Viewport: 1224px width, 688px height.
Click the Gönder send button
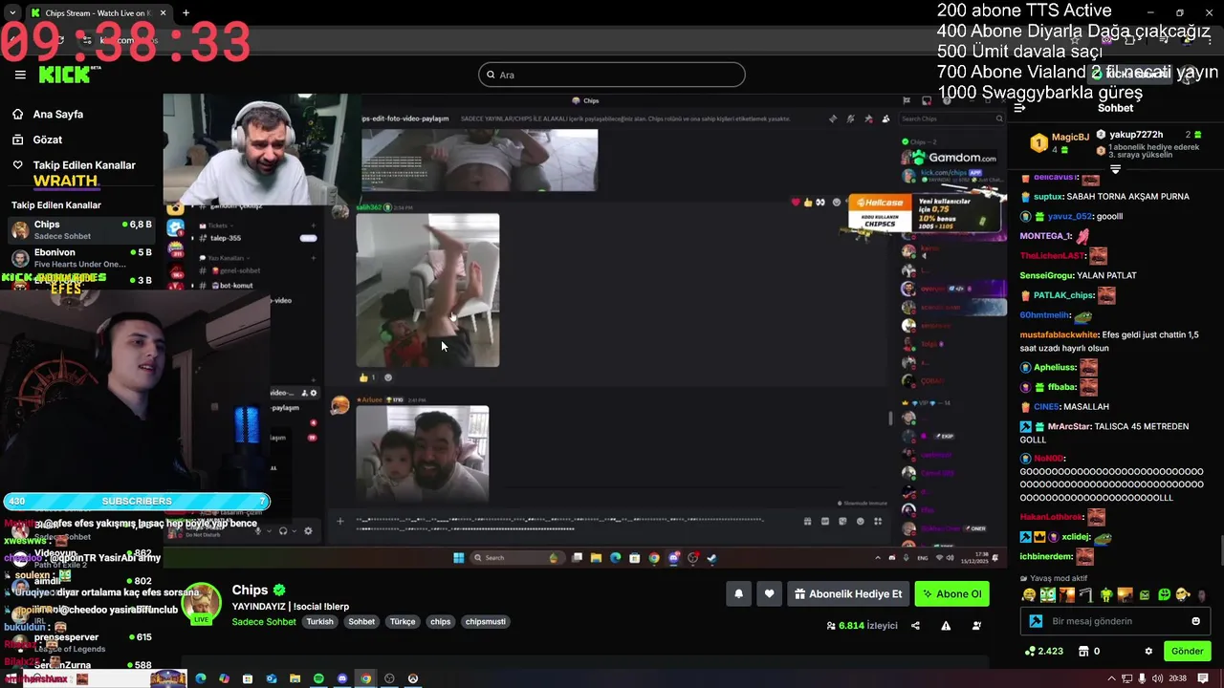pyautogui.click(x=1187, y=651)
